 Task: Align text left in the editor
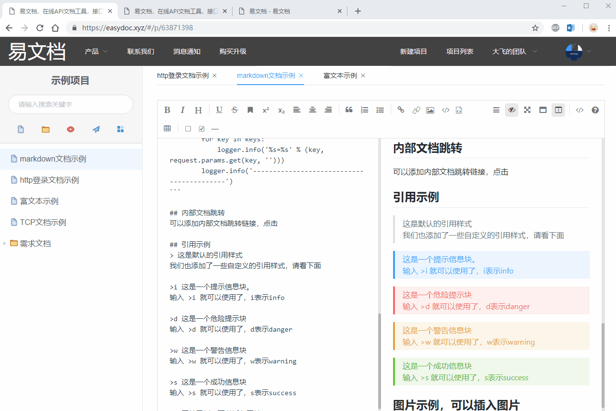pyautogui.click(x=297, y=110)
